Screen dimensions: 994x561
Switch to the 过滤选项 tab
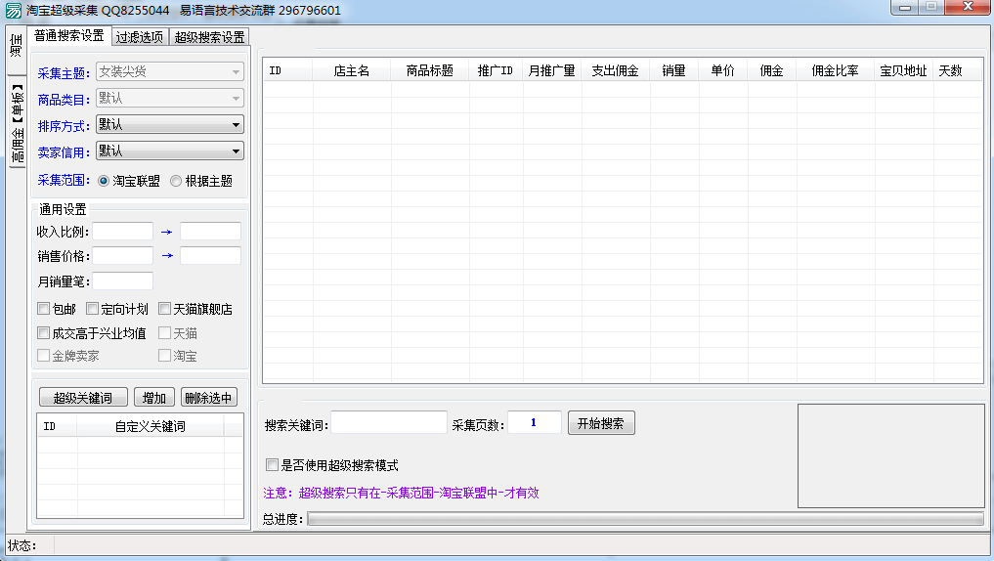139,37
